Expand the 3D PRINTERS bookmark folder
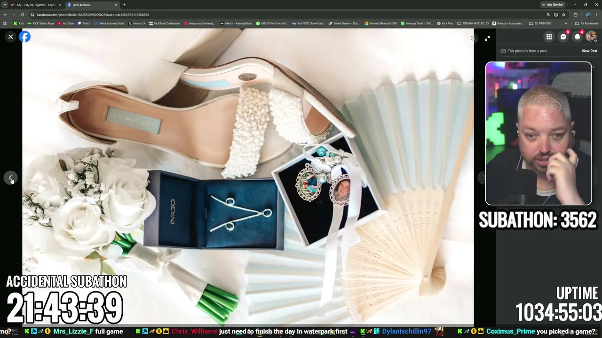Viewport: 602px width, 338px height. (540, 23)
